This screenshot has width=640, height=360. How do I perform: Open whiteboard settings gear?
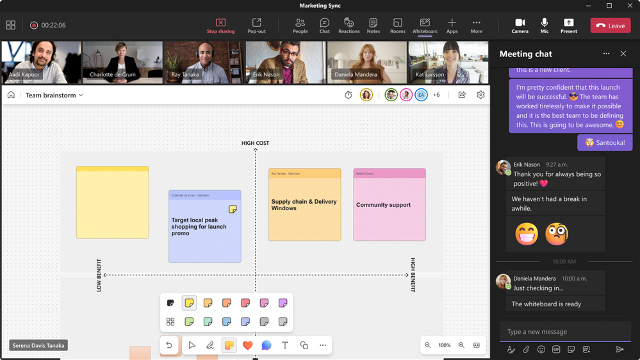point(481,95)
